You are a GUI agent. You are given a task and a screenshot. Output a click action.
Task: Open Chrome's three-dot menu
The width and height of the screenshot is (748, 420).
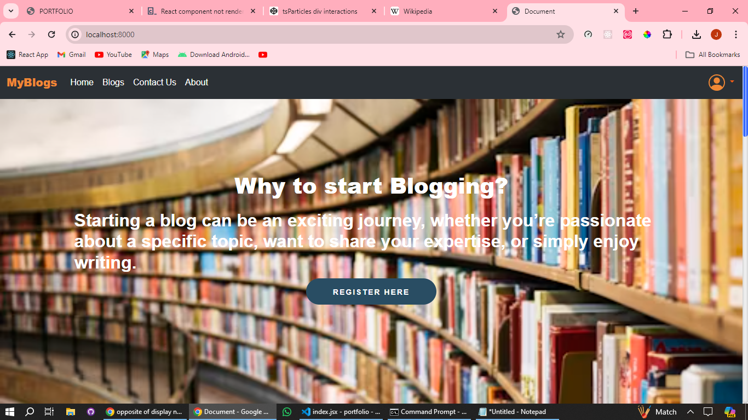(x=736, y=34)
